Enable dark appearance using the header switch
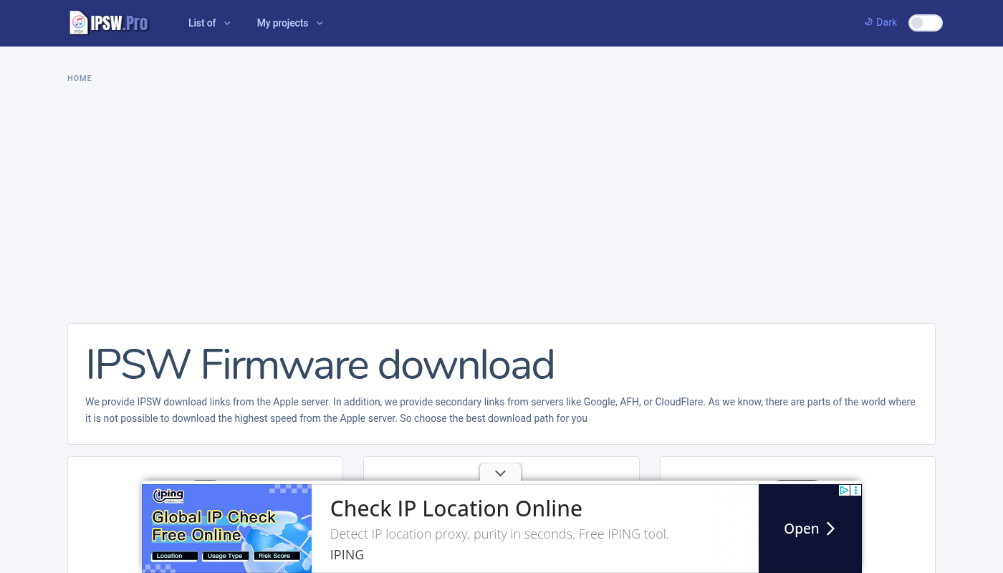Image resolution: width=1003 pixels, height=573 pixels. coord(925,23)
